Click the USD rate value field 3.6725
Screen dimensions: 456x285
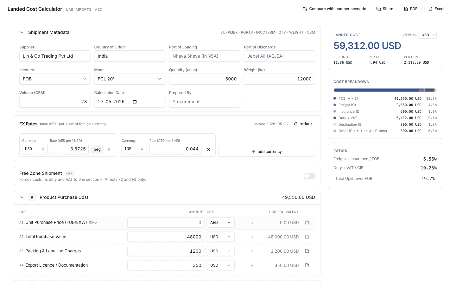tap(69, 149)
